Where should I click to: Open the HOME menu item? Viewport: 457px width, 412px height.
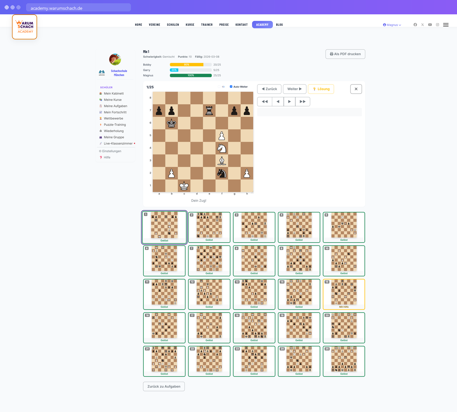[138, 25]
